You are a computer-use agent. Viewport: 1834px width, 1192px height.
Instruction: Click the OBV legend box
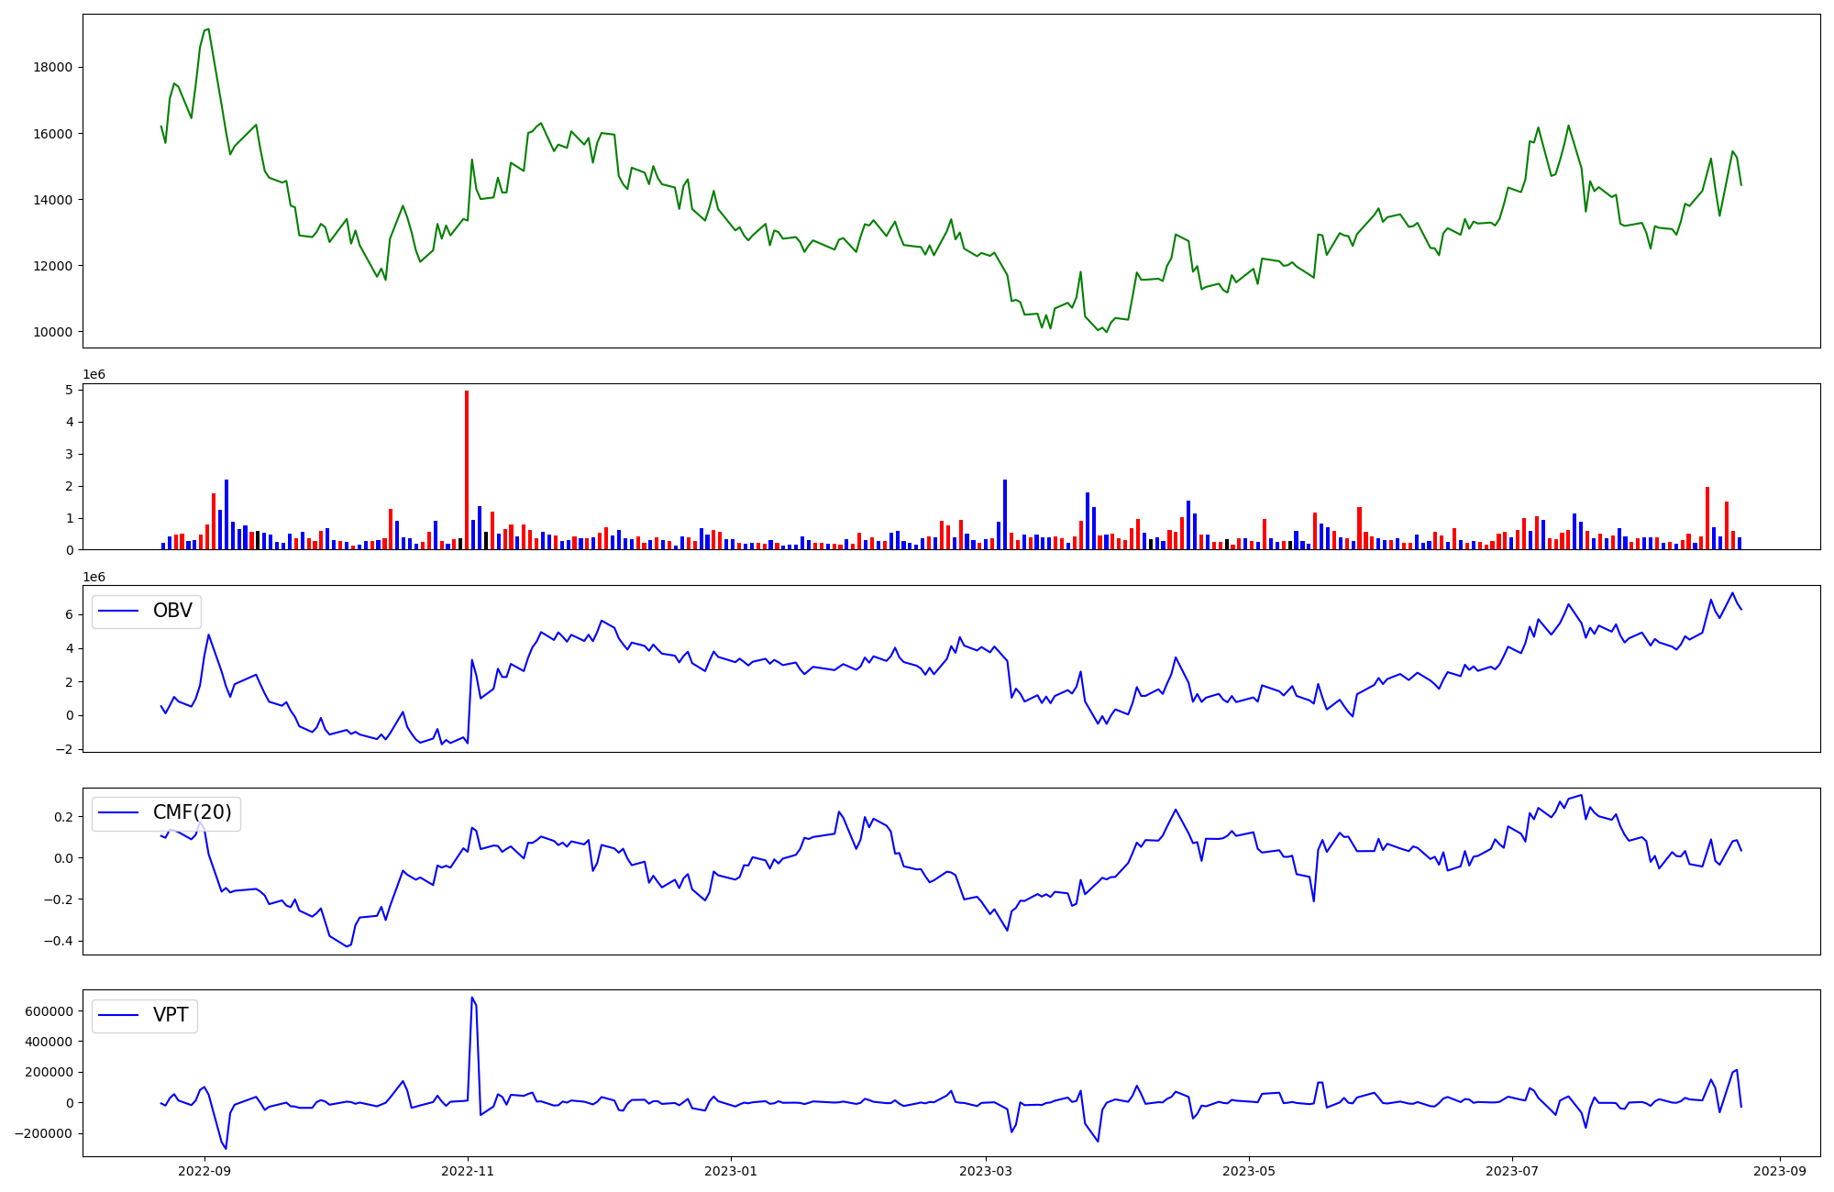click(x=147, y=612)
